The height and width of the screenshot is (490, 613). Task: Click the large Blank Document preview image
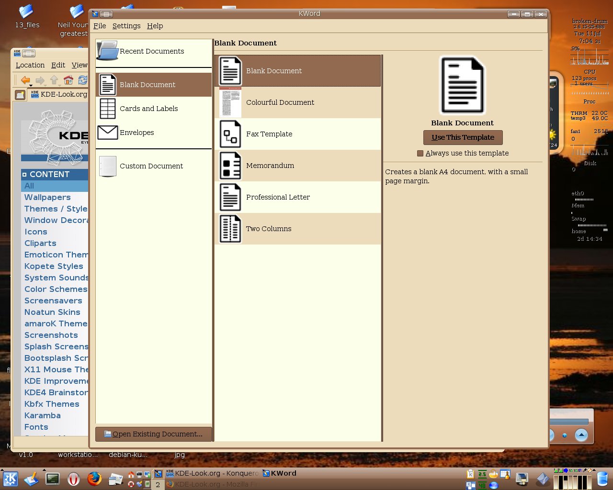[462, 85]
